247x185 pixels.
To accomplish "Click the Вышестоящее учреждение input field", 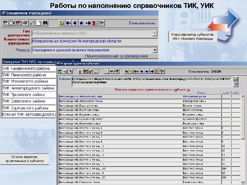I will tap(95, 41).
